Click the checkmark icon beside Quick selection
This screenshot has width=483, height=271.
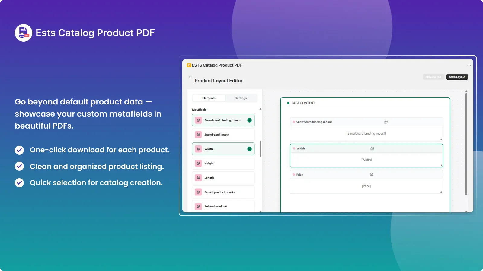(19, 183)
